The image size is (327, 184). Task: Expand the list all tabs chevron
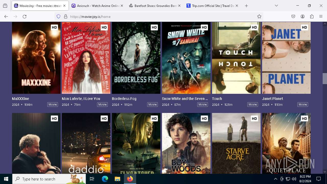click(x=276, y=6)
